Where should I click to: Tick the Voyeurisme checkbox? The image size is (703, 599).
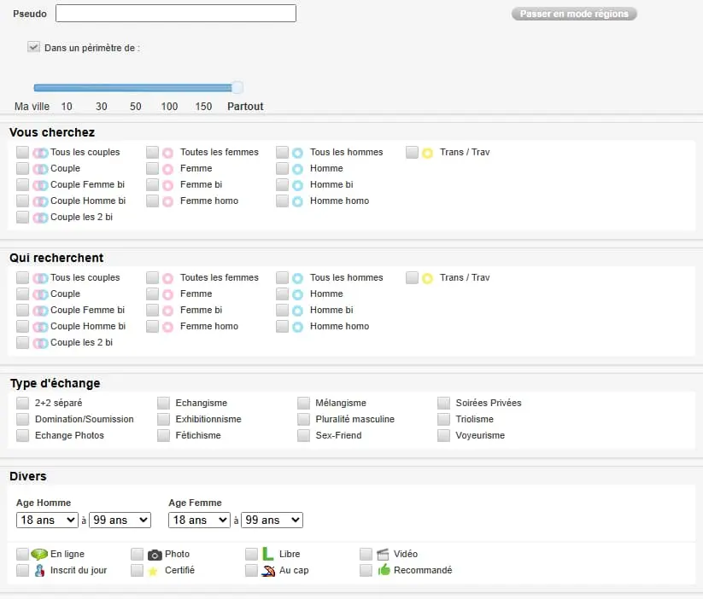444,435
